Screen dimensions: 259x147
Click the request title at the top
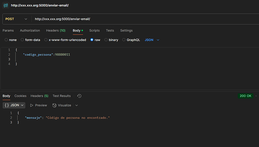point(40,6)
